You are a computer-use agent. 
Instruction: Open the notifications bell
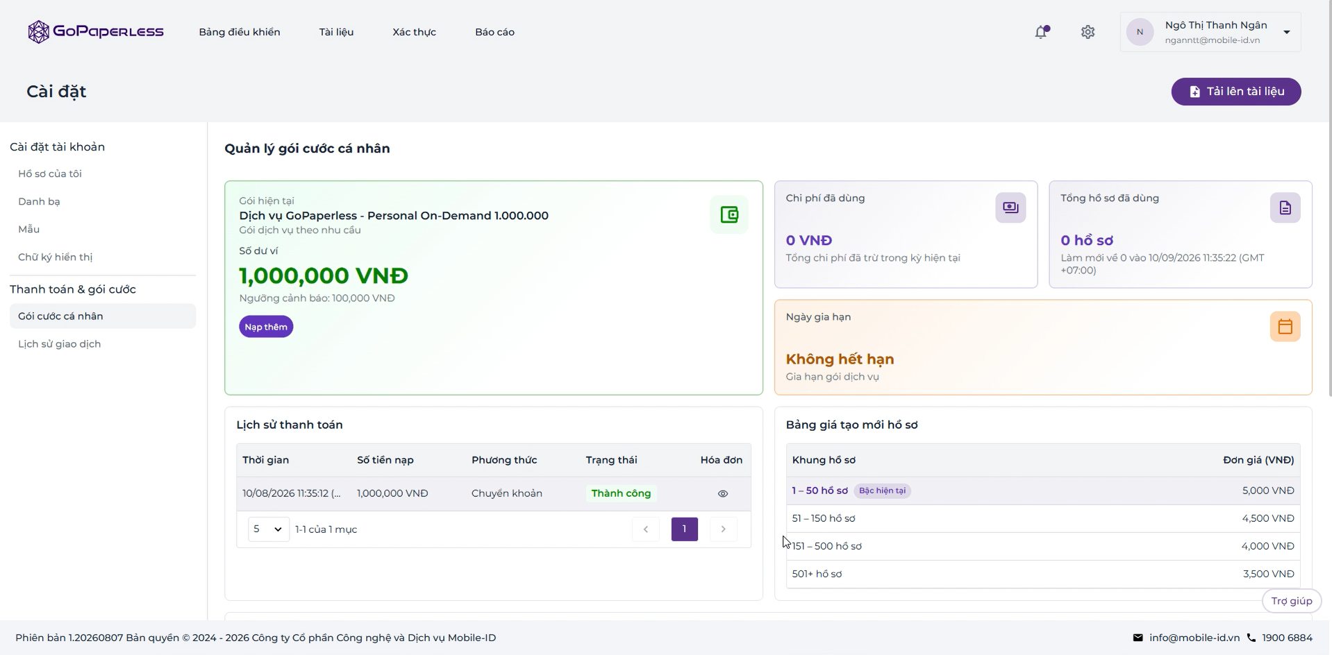coord(1041,32)
